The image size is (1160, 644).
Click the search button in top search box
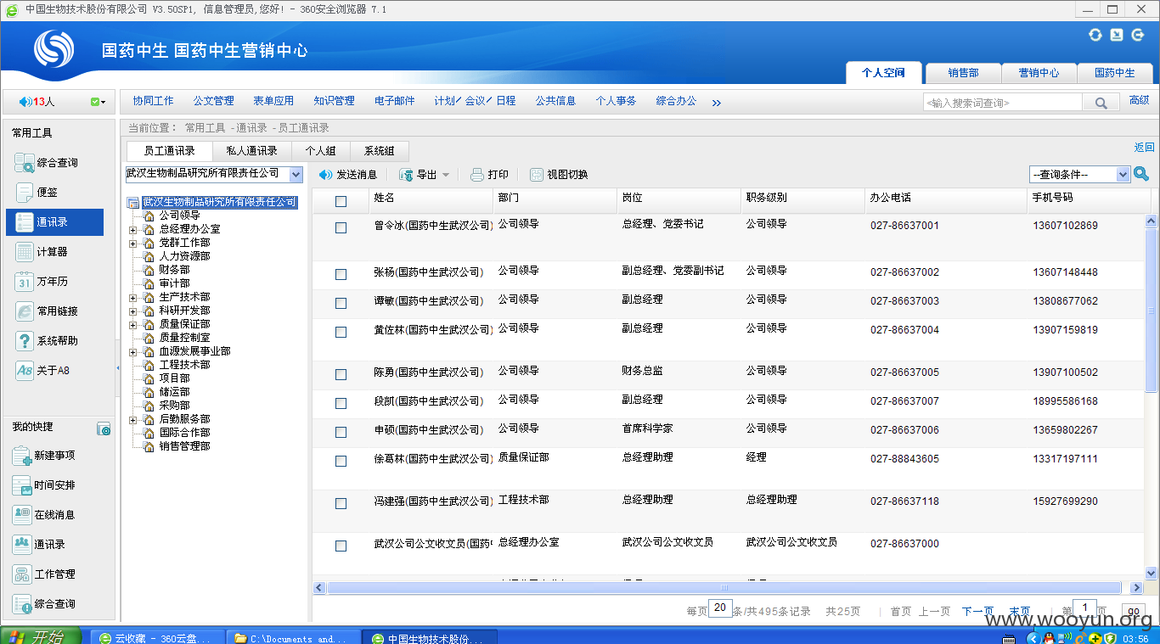pos(1101,103)
